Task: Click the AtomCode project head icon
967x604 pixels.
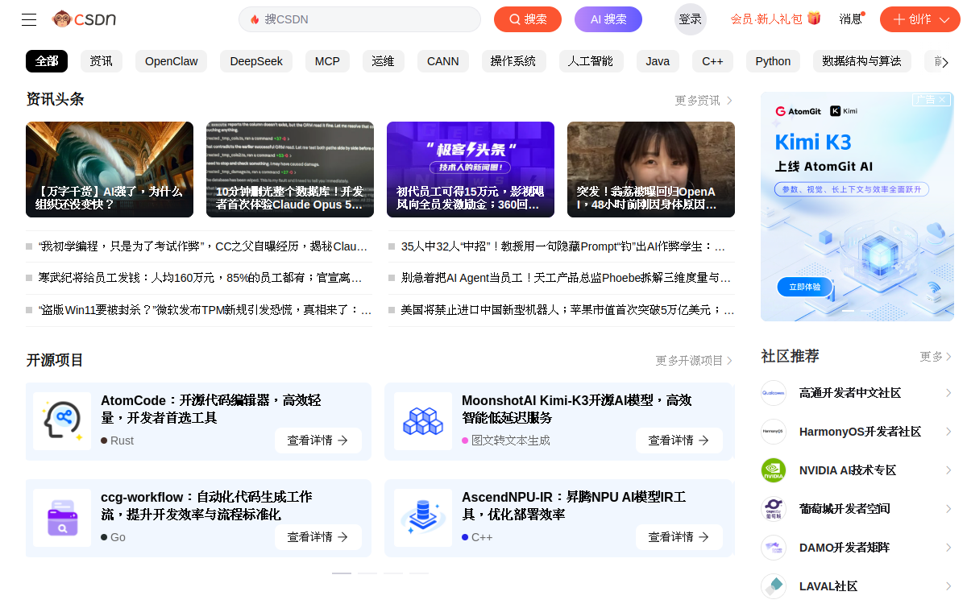Action: pos(62,421)
